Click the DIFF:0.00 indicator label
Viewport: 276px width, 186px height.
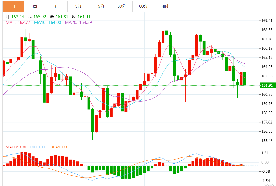(38, 147)
